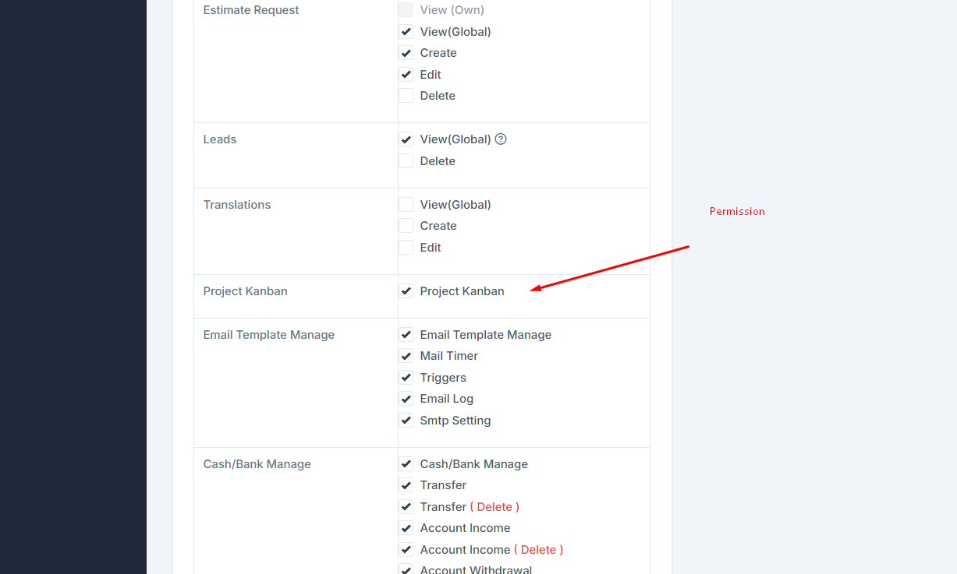The width and height of the screenshot is (957, 574).
Task: Uncheck the Project Kanban permission checkbox
Action: [x=406, y=291]
